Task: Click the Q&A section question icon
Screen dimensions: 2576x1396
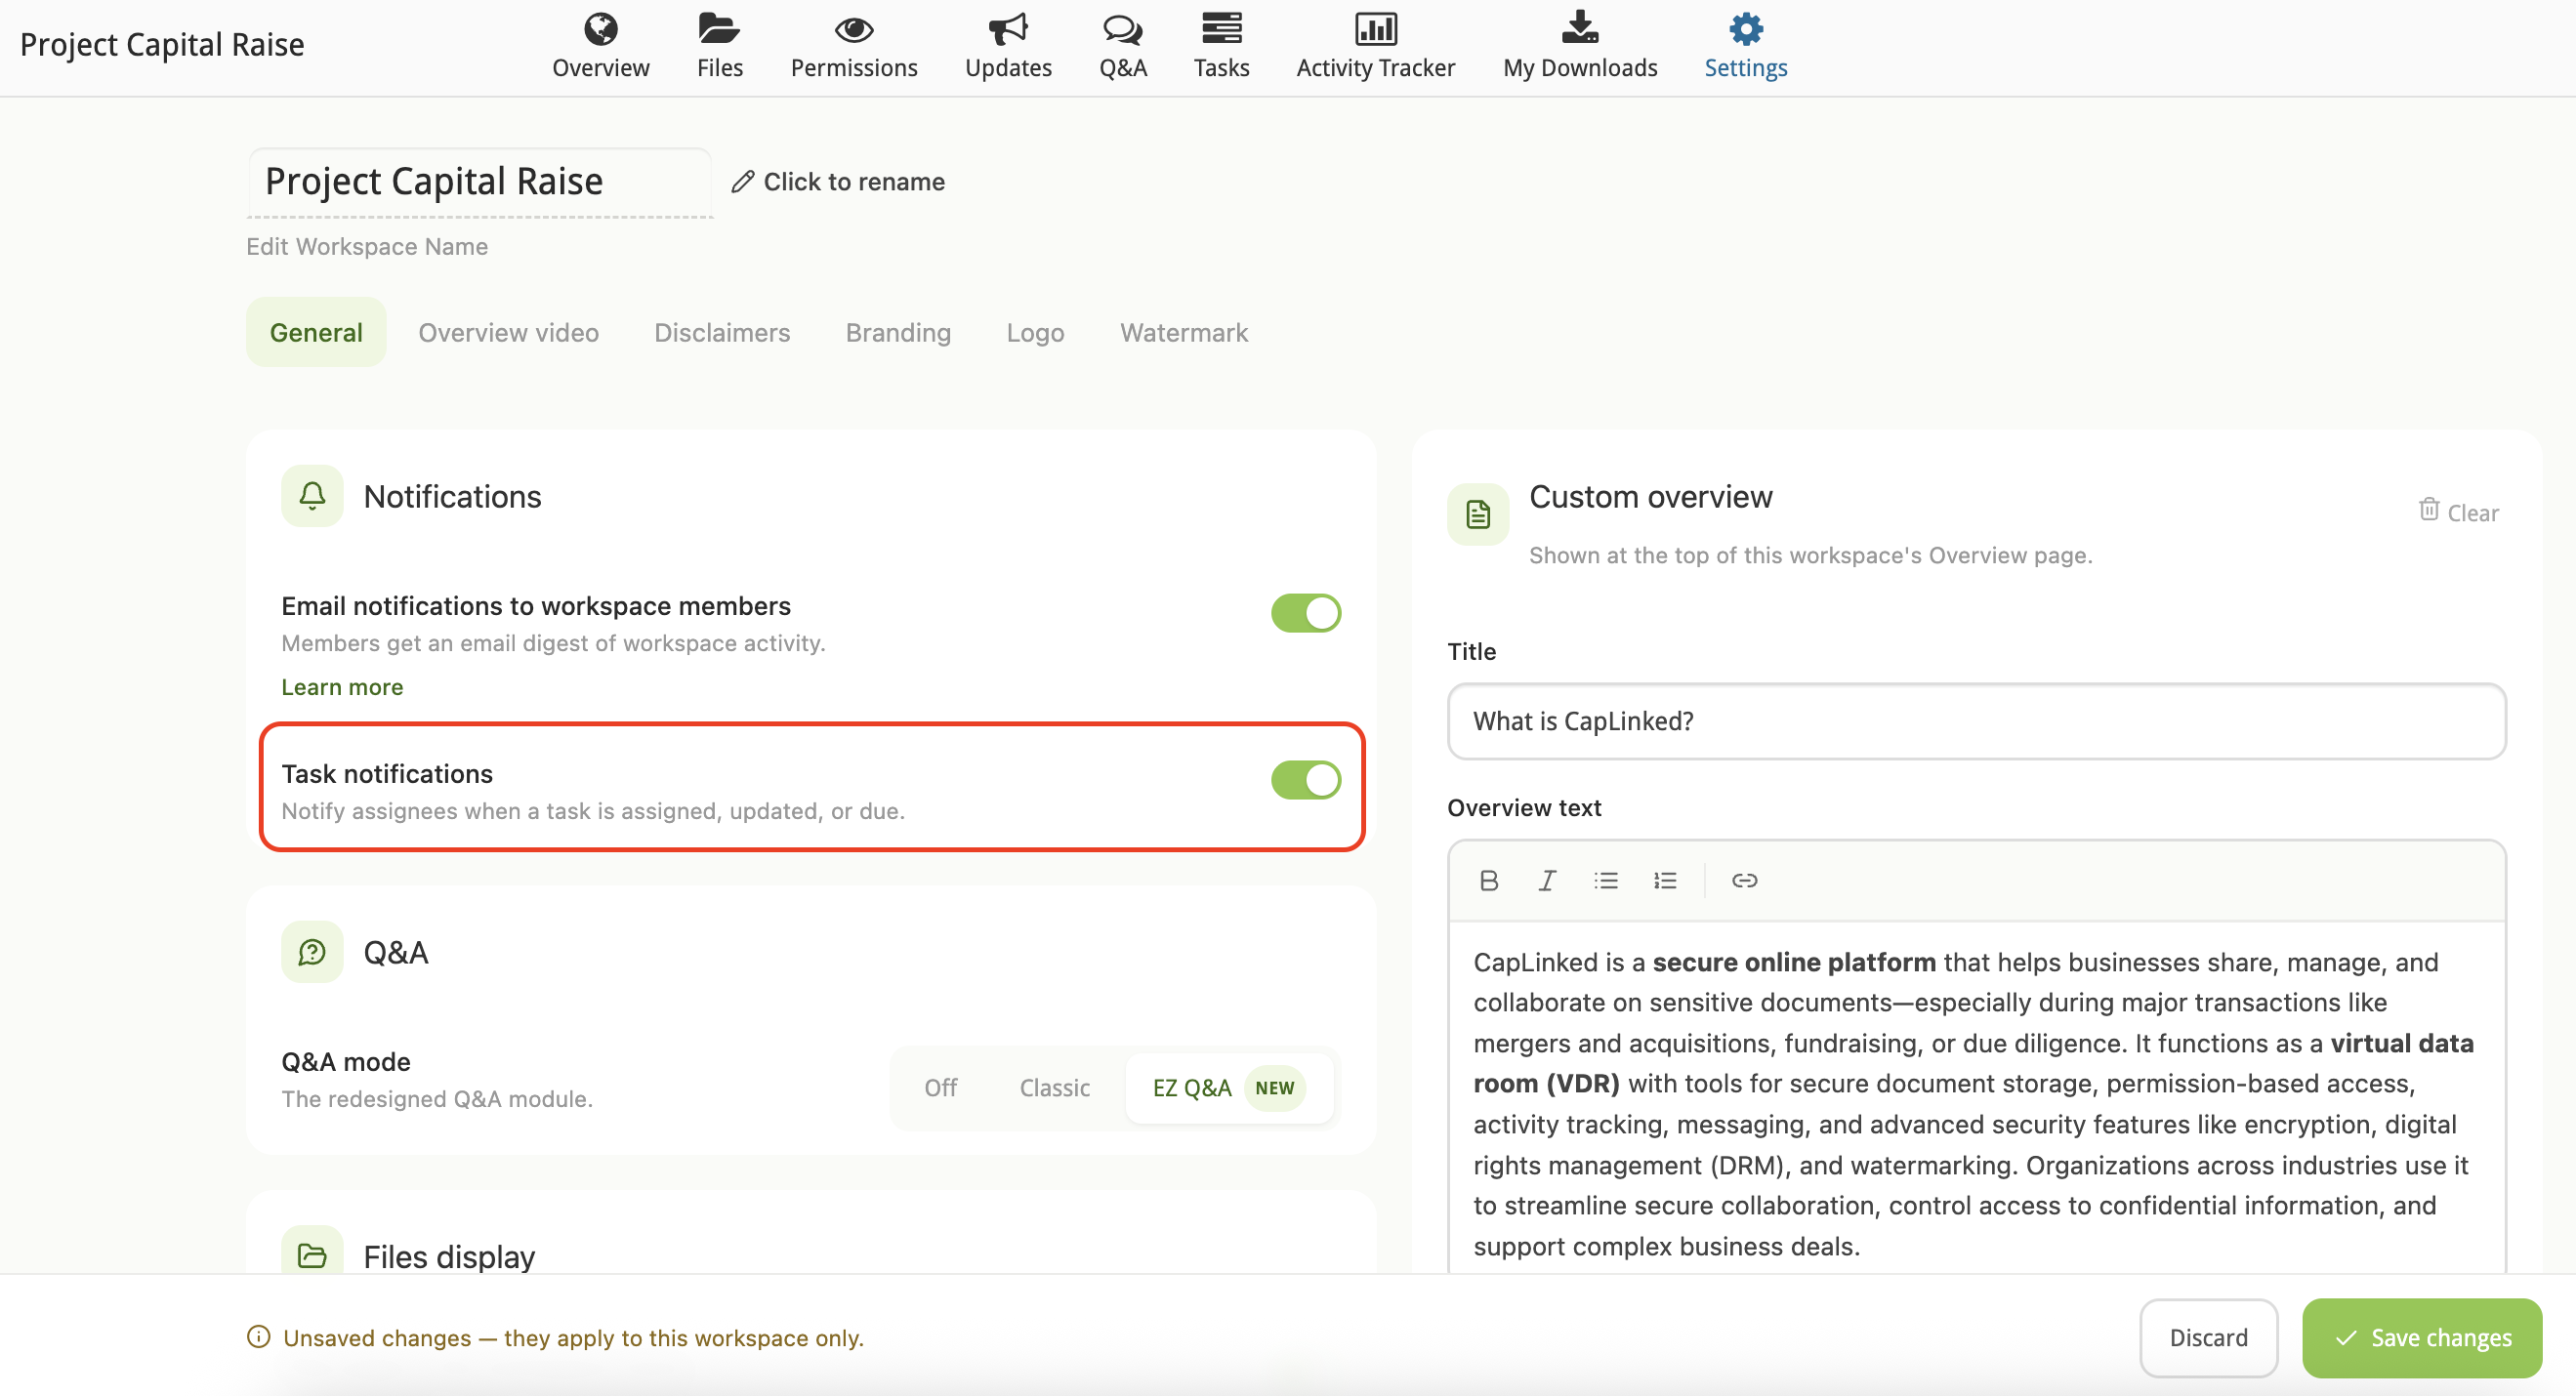Action: point(312,951)
